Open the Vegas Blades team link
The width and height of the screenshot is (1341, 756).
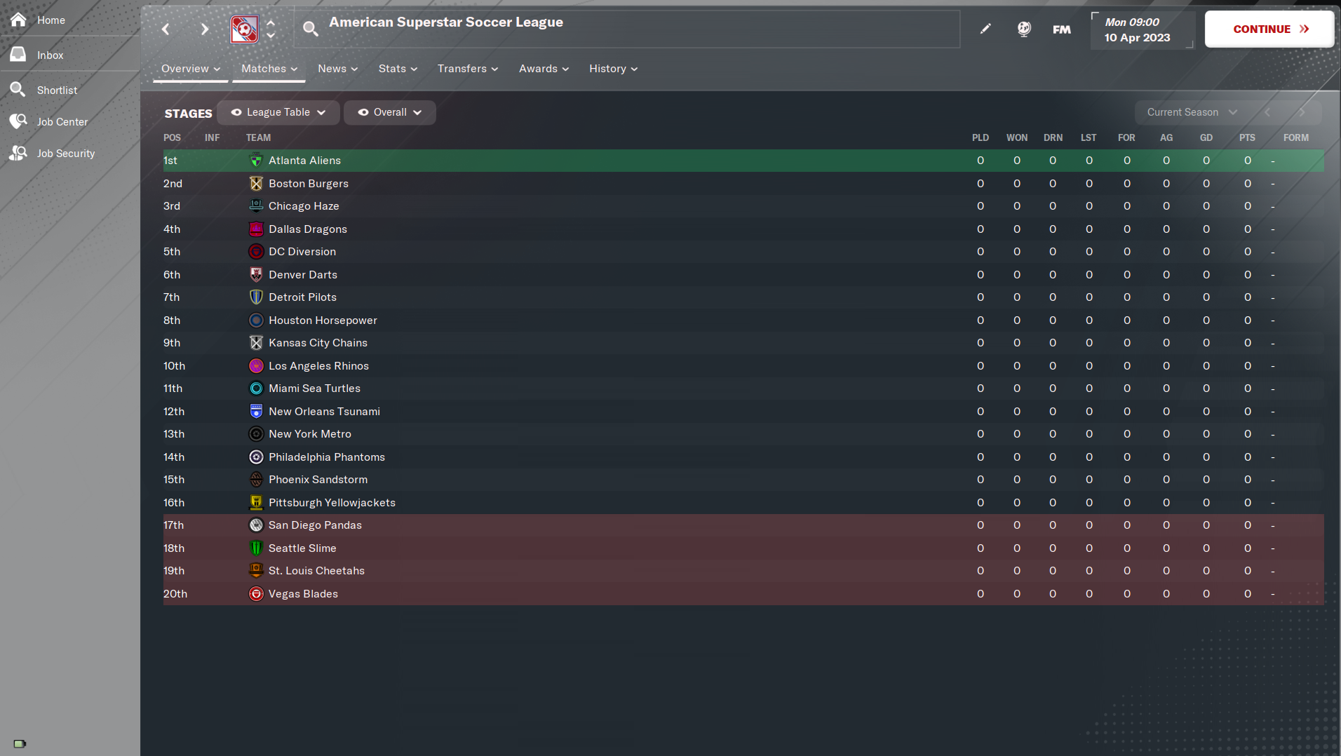pos(303,594)
